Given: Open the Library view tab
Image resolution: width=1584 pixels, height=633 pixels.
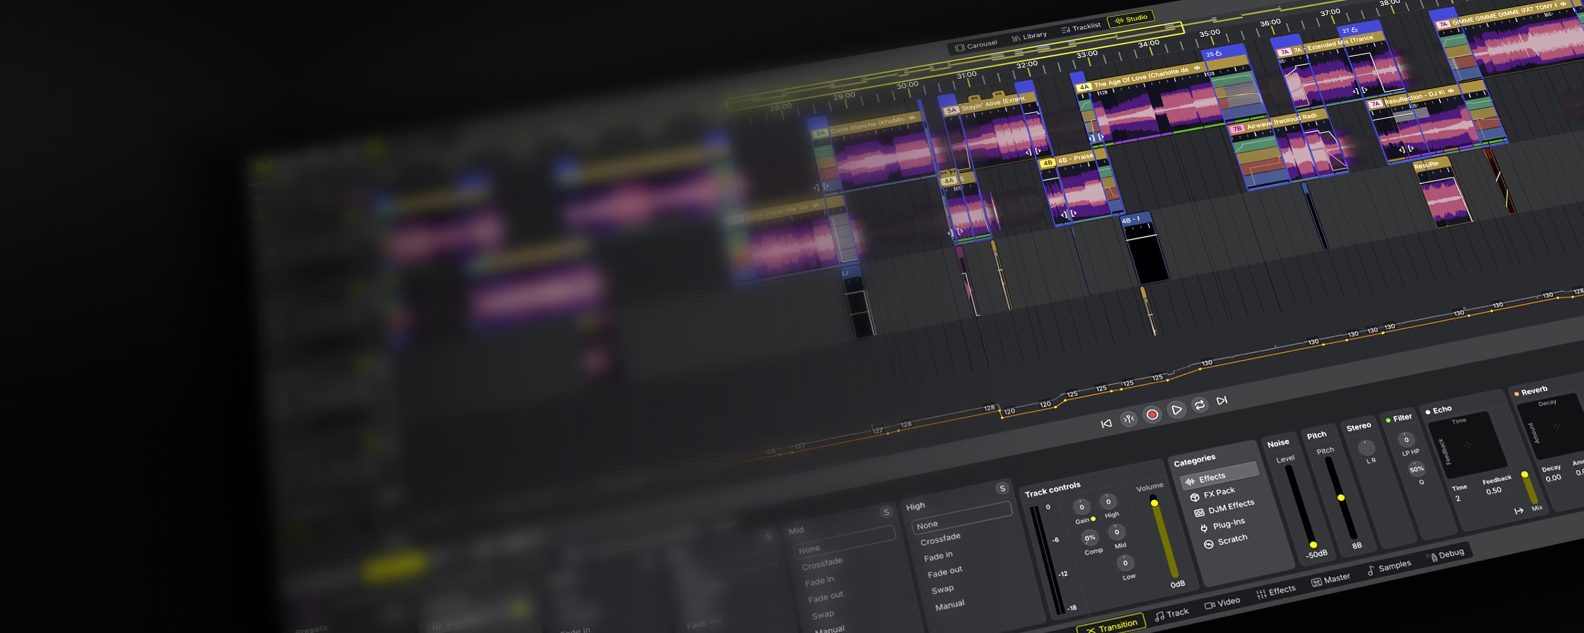Looking at the screenshot, I should (x=1029, y=36).
